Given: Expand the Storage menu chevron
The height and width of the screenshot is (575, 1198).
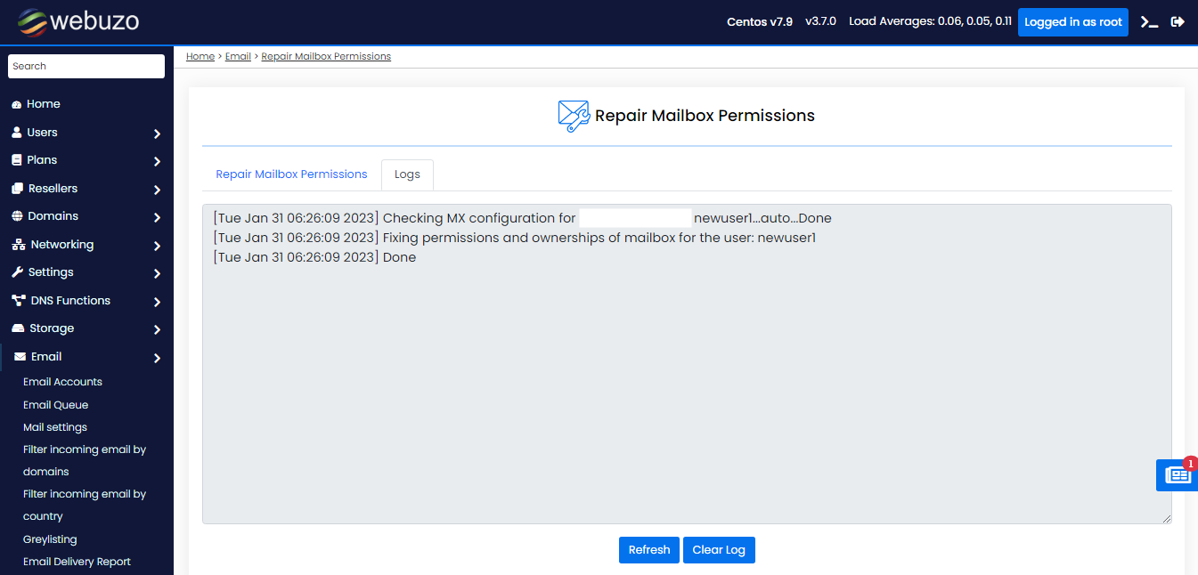Looking at the screenshot, I should (x=157, y=329).
